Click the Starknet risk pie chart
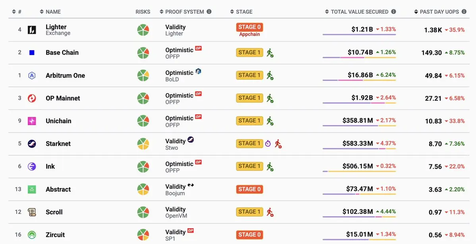The width and height of the screenshot is (476, 244). [x=143, y=144]
